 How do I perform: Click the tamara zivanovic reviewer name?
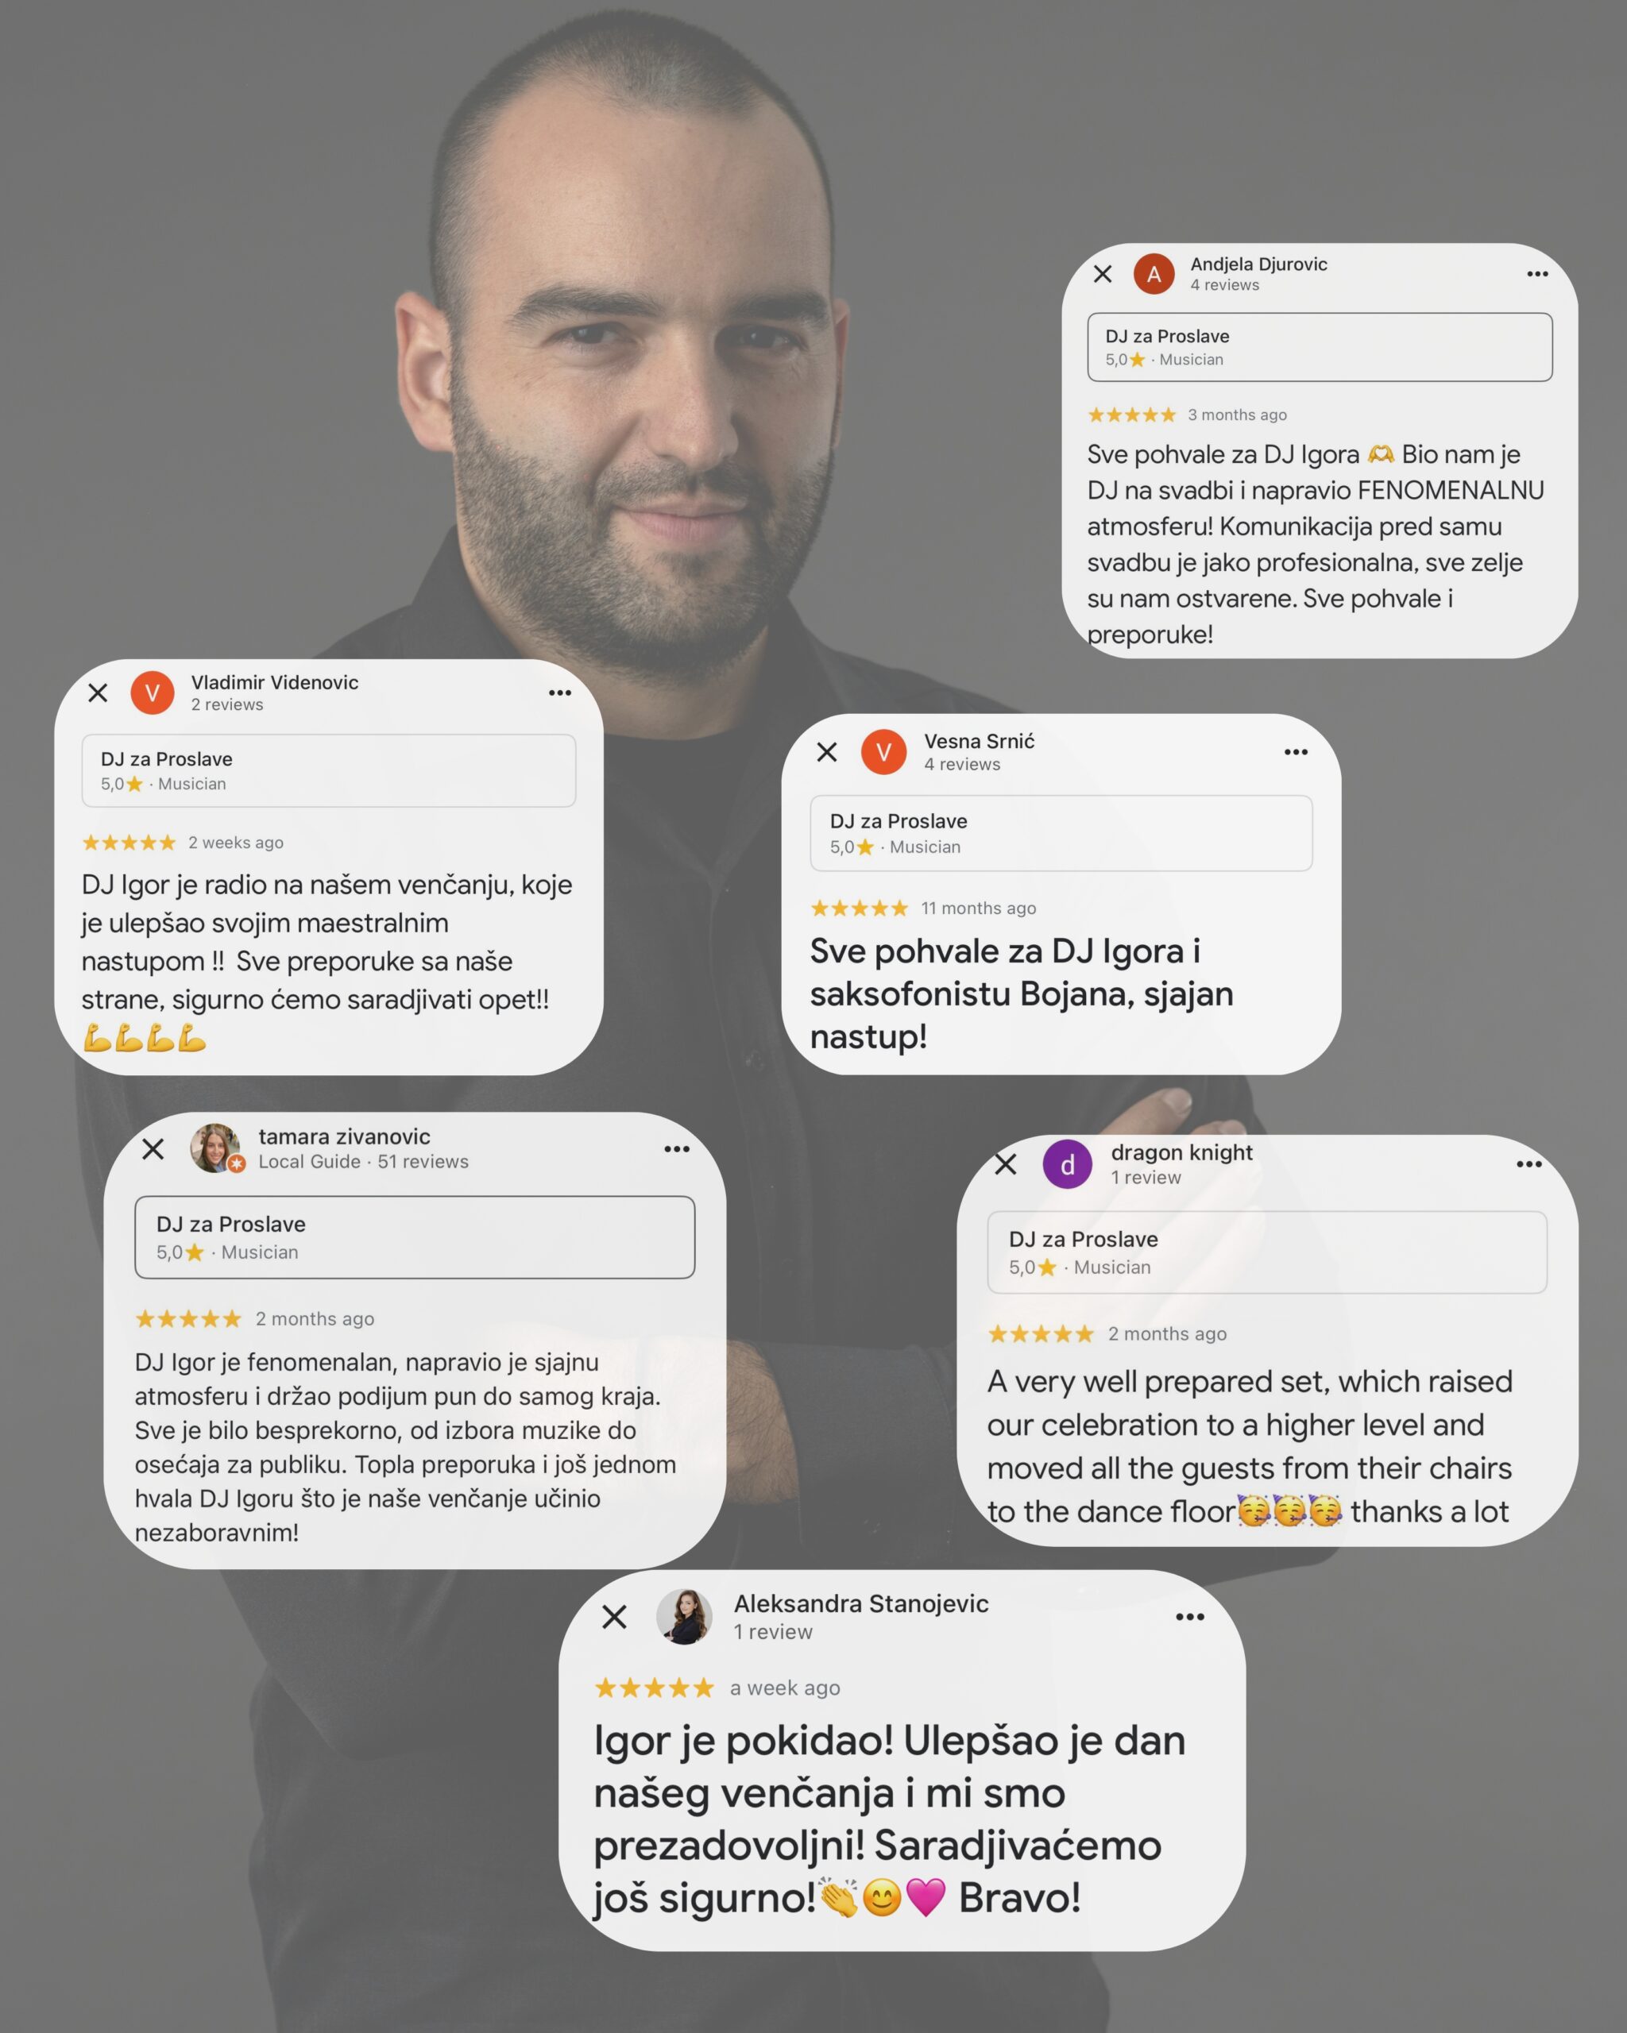(x=344, y=1136)
